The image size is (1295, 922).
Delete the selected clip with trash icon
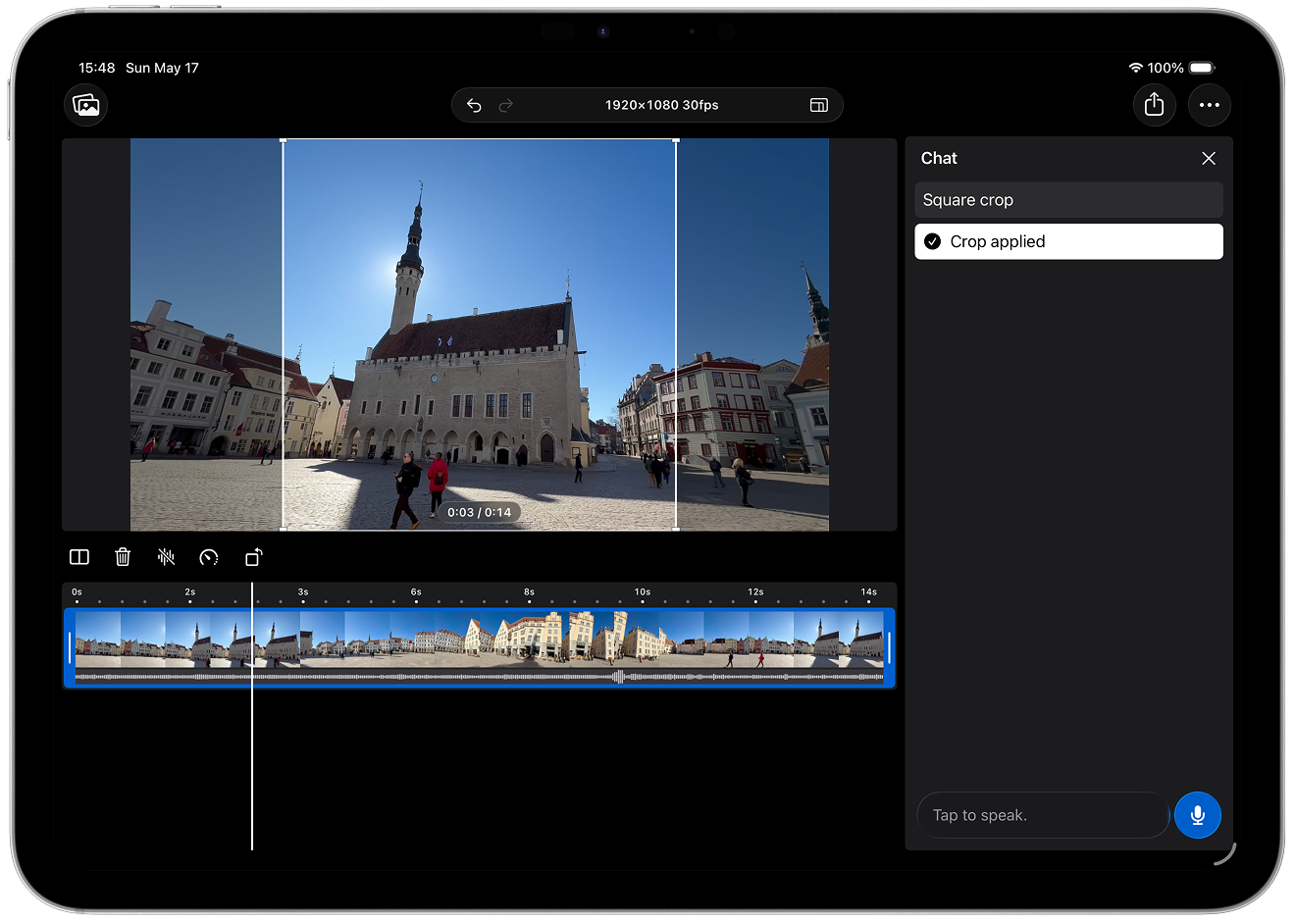(x=123, y=557)
